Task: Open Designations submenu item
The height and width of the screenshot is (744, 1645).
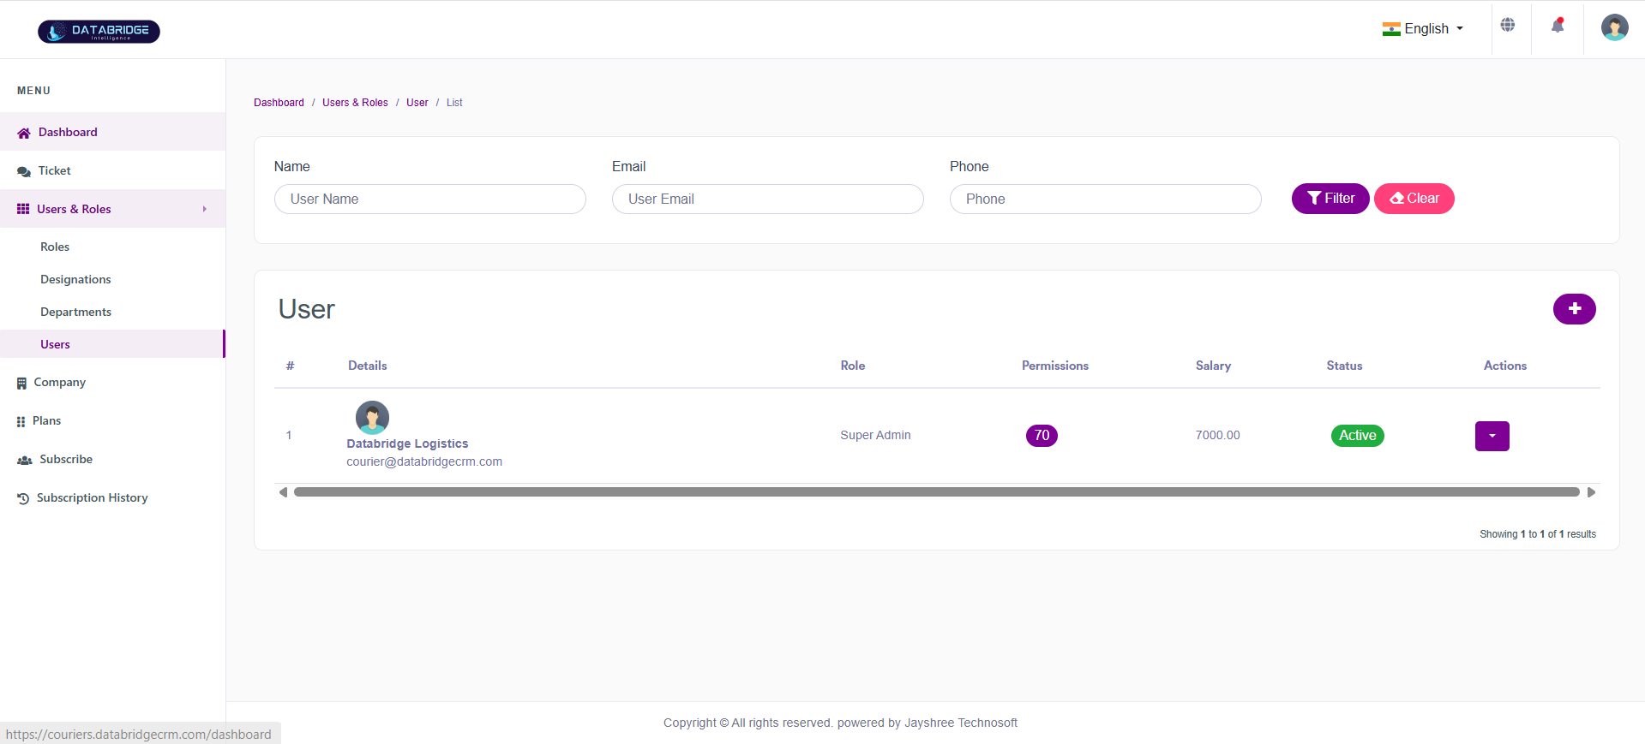Action: (x=75, y=279)
